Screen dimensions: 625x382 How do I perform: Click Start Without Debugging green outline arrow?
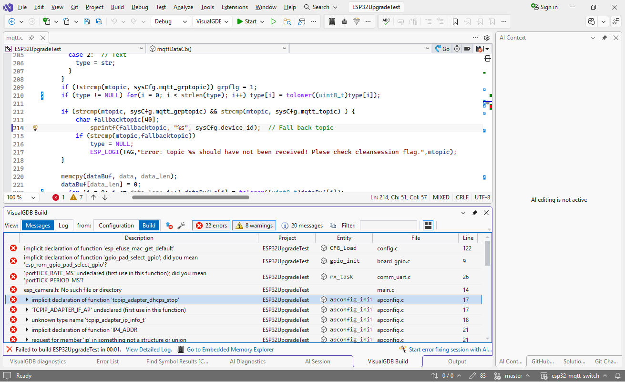click(273, 21)
